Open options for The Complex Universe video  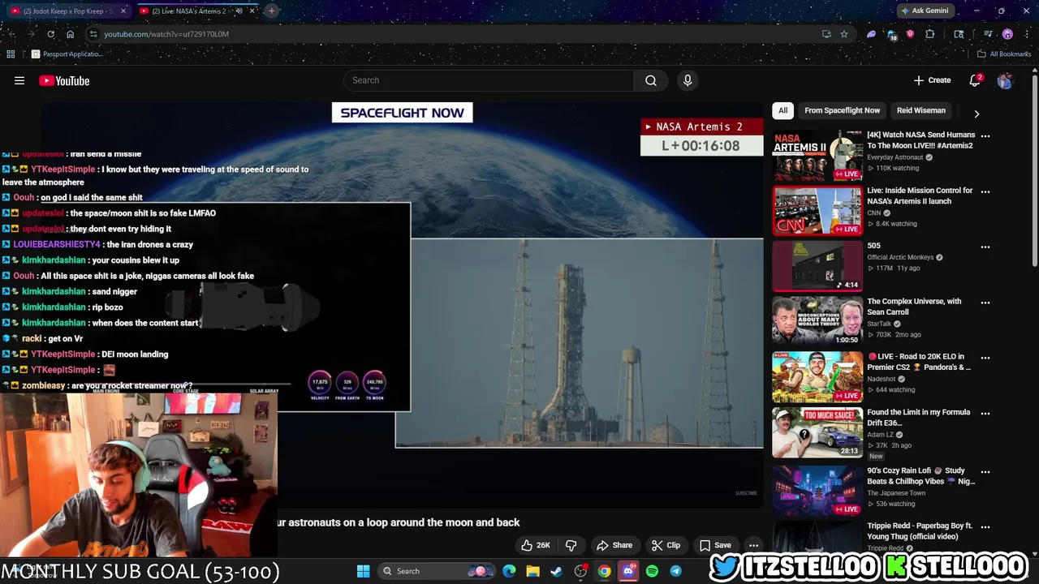click(x=985, y=302)
